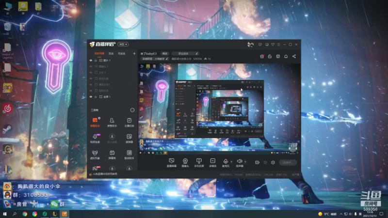Toggle the preview eye icon in bottom bar
This screenshot has width=388, height=218.
265,162
